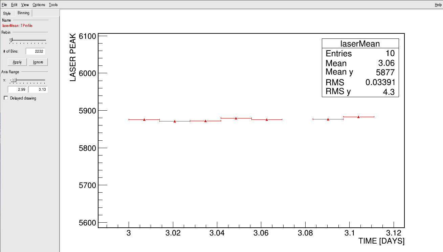The image size is (443, 252).
Task: Click the LASER PEAK y-axis title
Action: point(73,57)
